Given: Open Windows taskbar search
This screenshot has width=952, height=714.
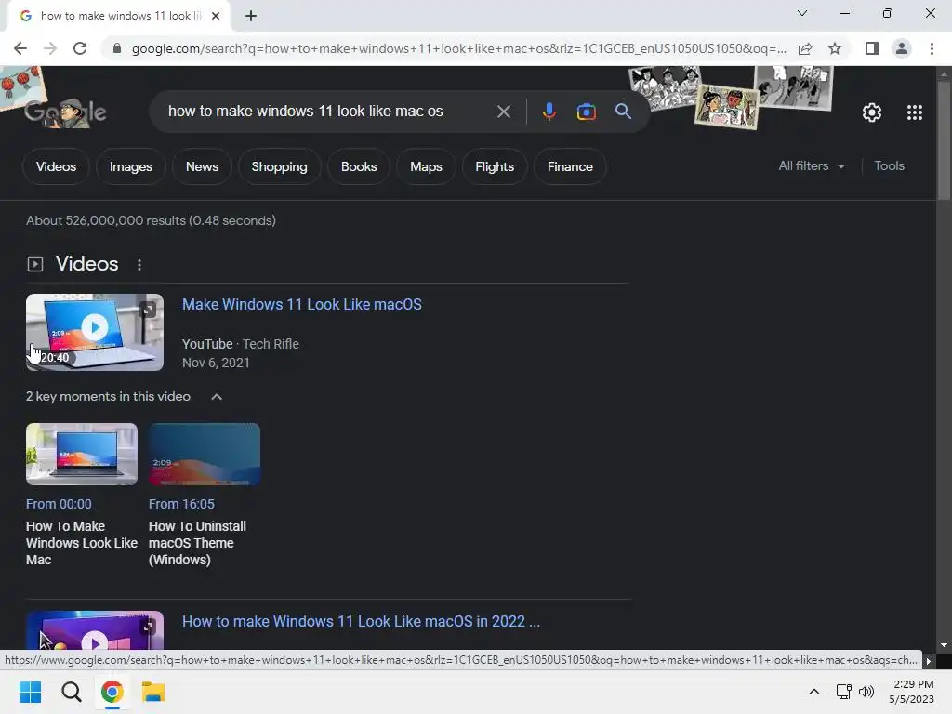Looking at the screenshot, I should coord(71,692).
